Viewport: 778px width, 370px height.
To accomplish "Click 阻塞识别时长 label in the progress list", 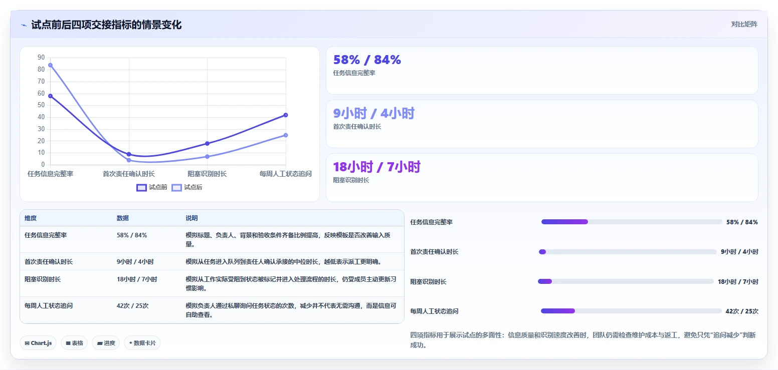I will click(429, 282).
